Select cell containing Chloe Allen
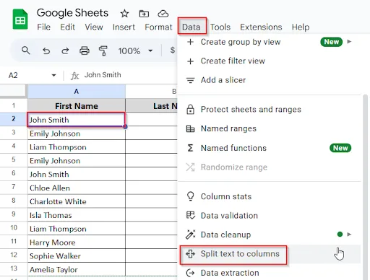The height and width of the screenshot is (280, 370). tap(77, 188)
